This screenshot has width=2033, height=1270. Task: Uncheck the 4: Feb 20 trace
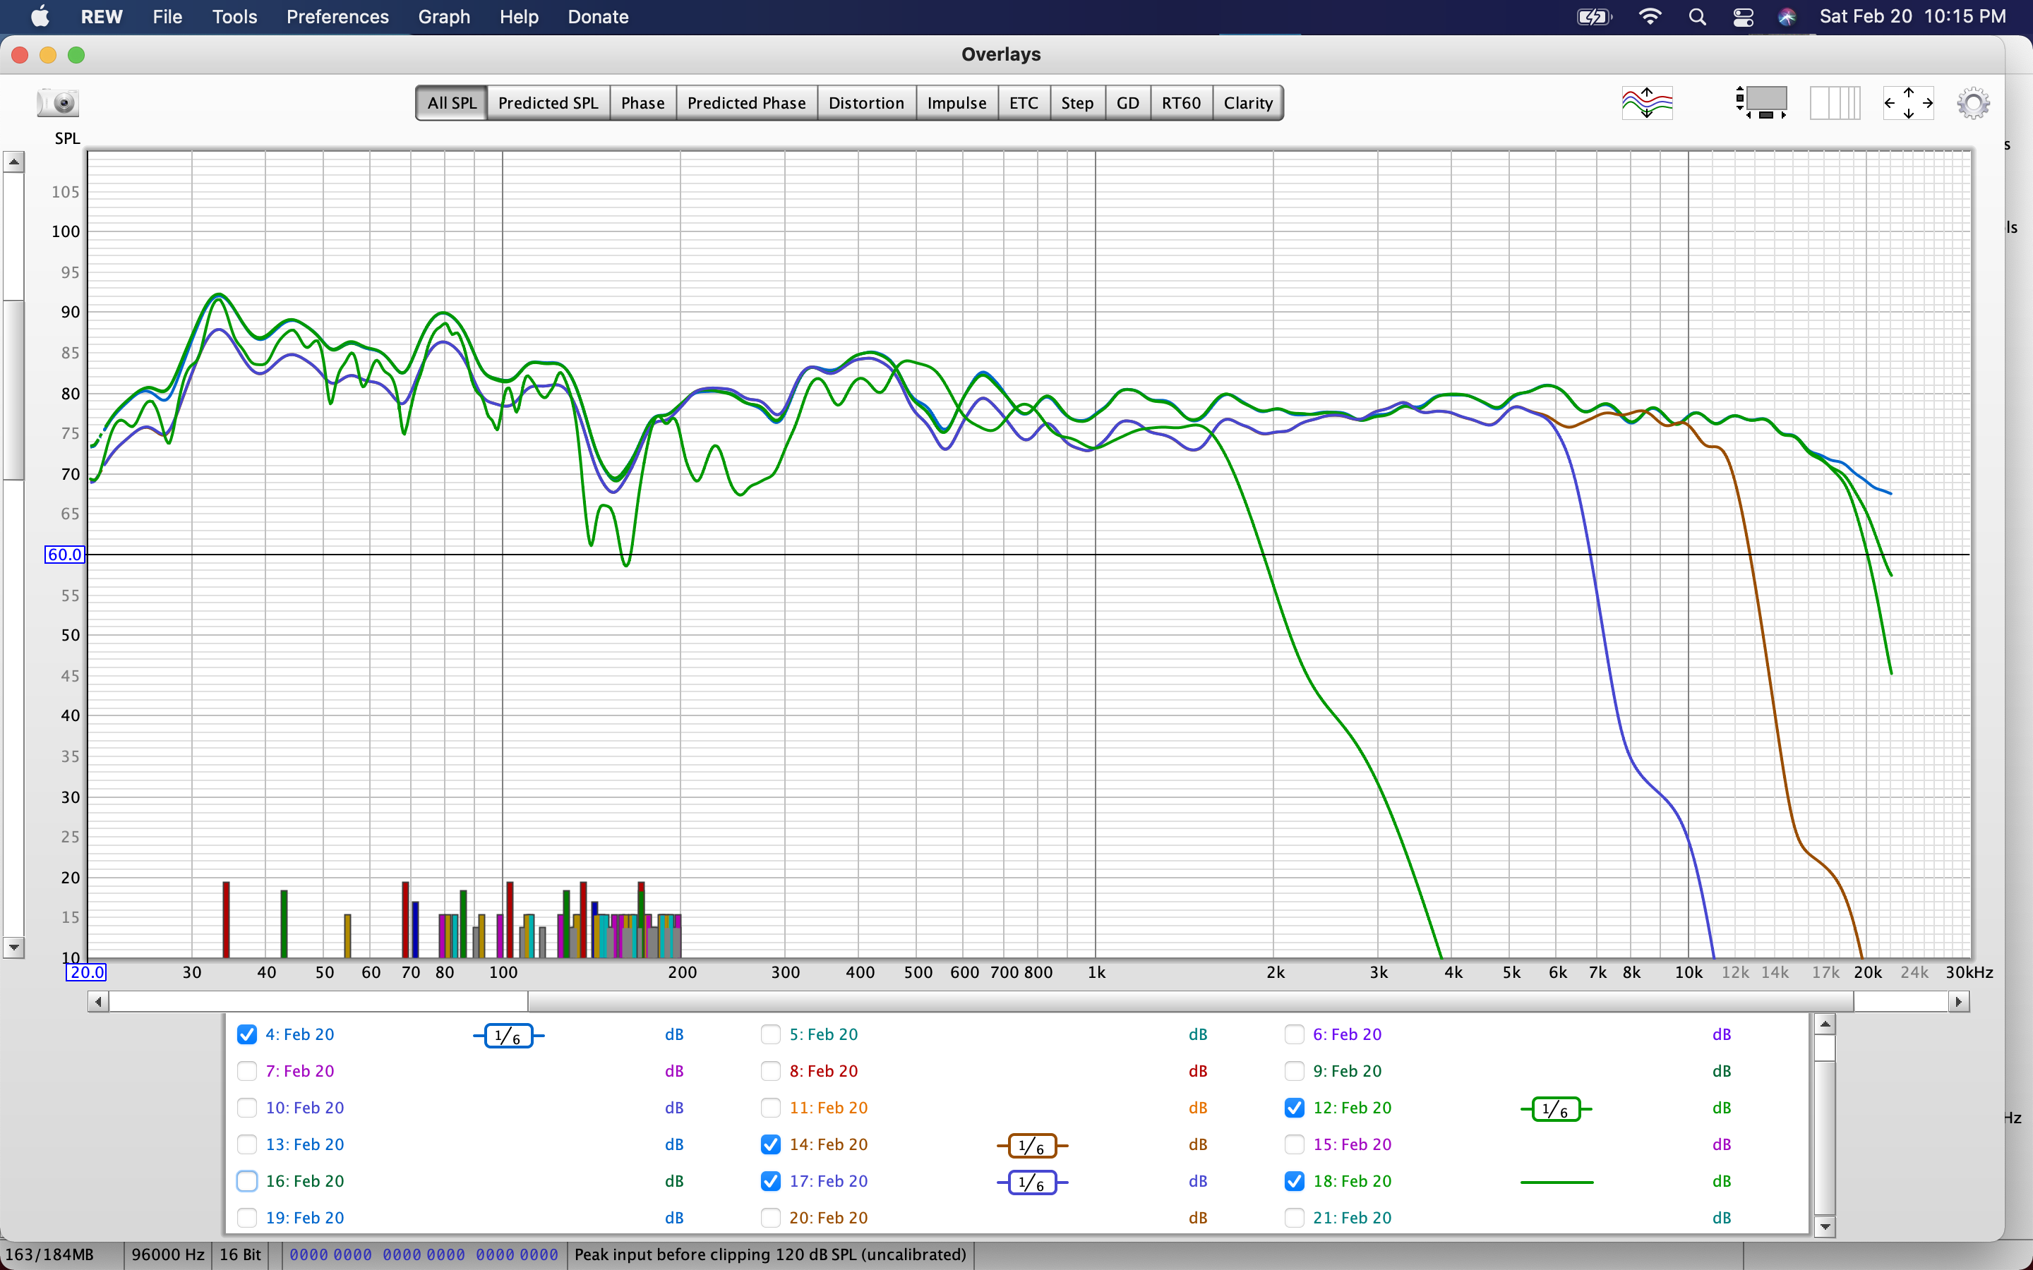246,1034
